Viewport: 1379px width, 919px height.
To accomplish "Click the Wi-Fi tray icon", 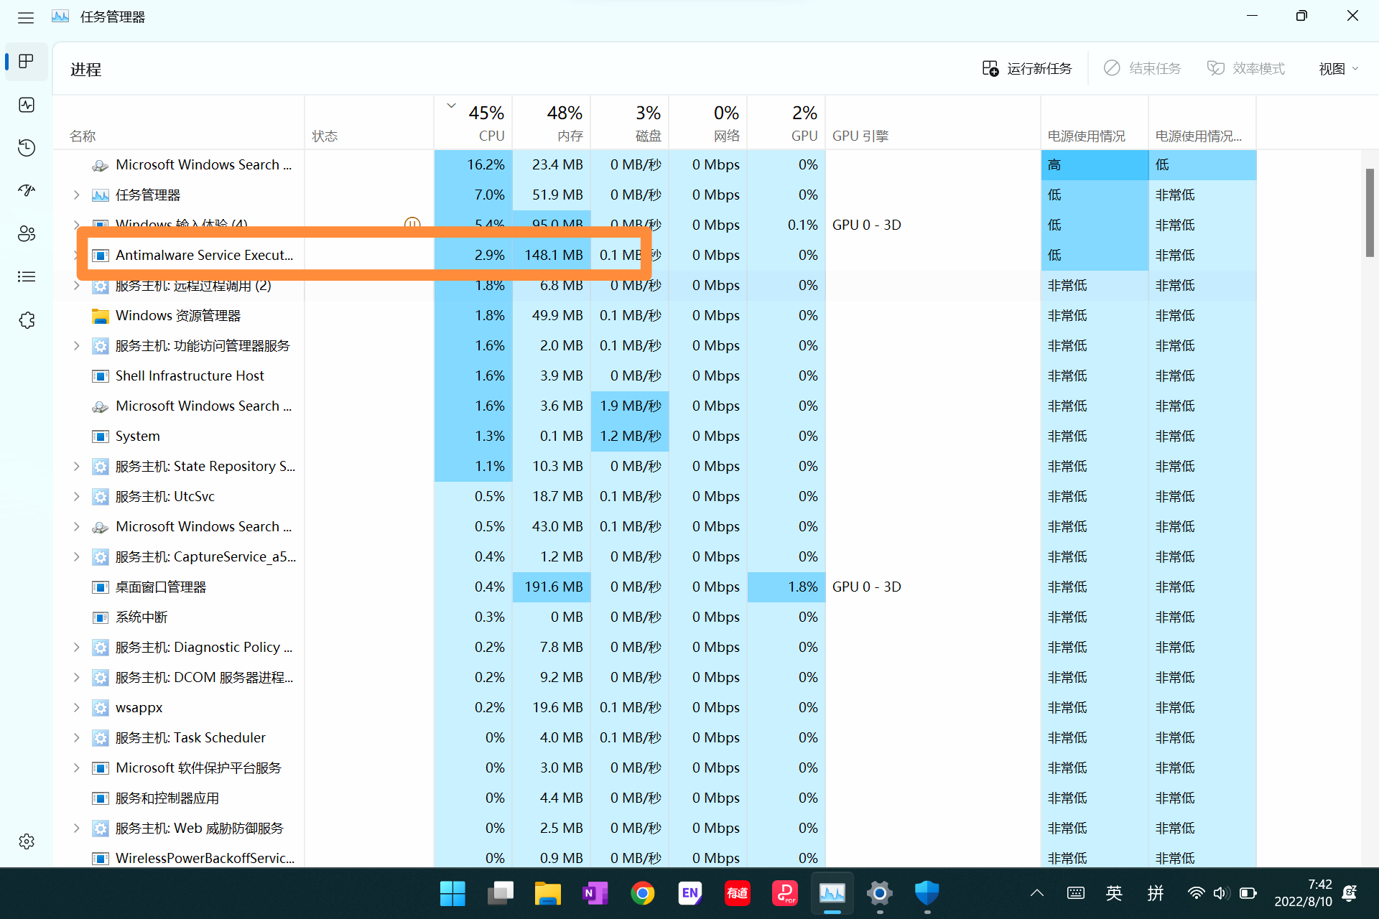I will (x=1196, y=893).
